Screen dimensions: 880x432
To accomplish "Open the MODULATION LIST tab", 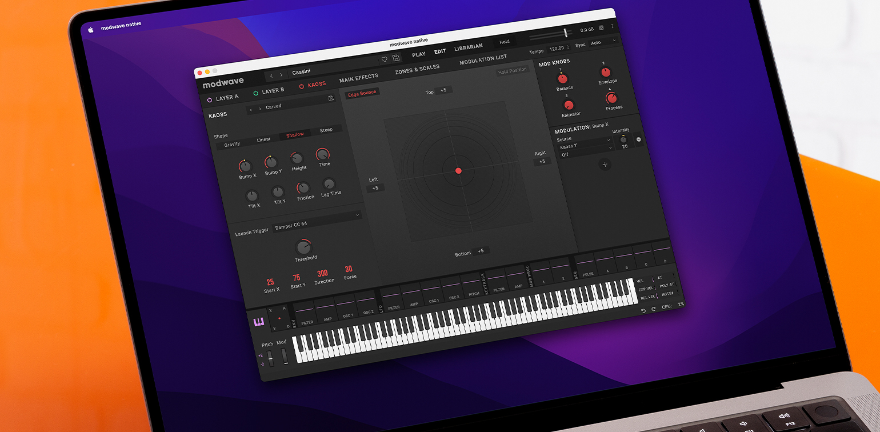I will (x=483, y=59).
